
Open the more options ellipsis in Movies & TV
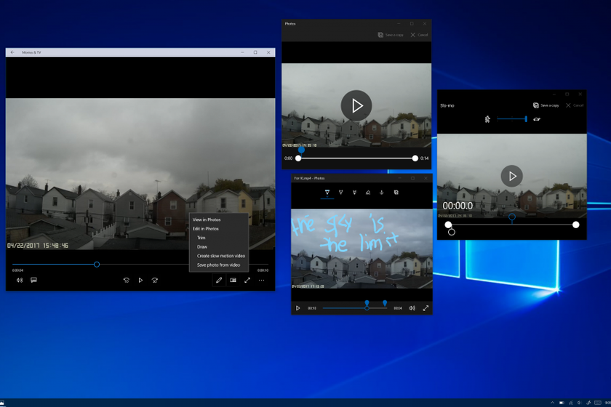(x=261, y=280)
